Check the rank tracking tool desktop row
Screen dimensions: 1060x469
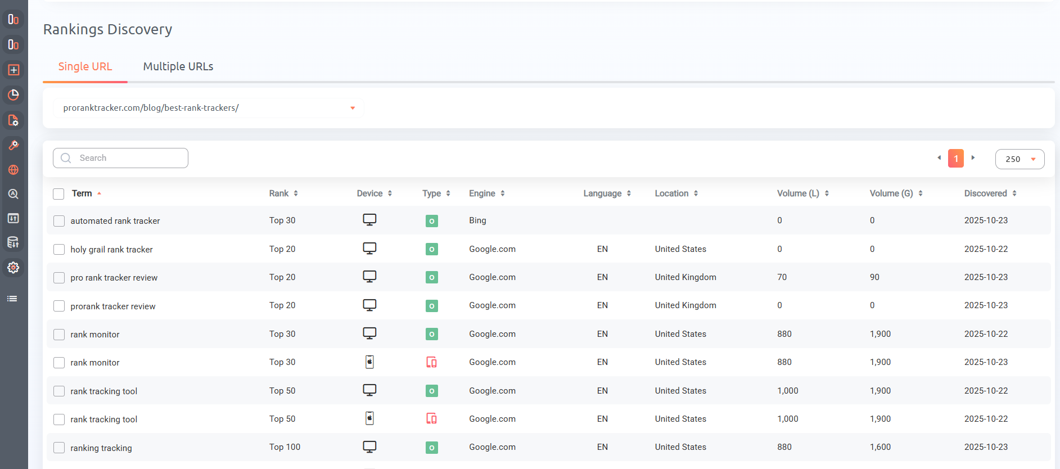[x=59, y=391]
